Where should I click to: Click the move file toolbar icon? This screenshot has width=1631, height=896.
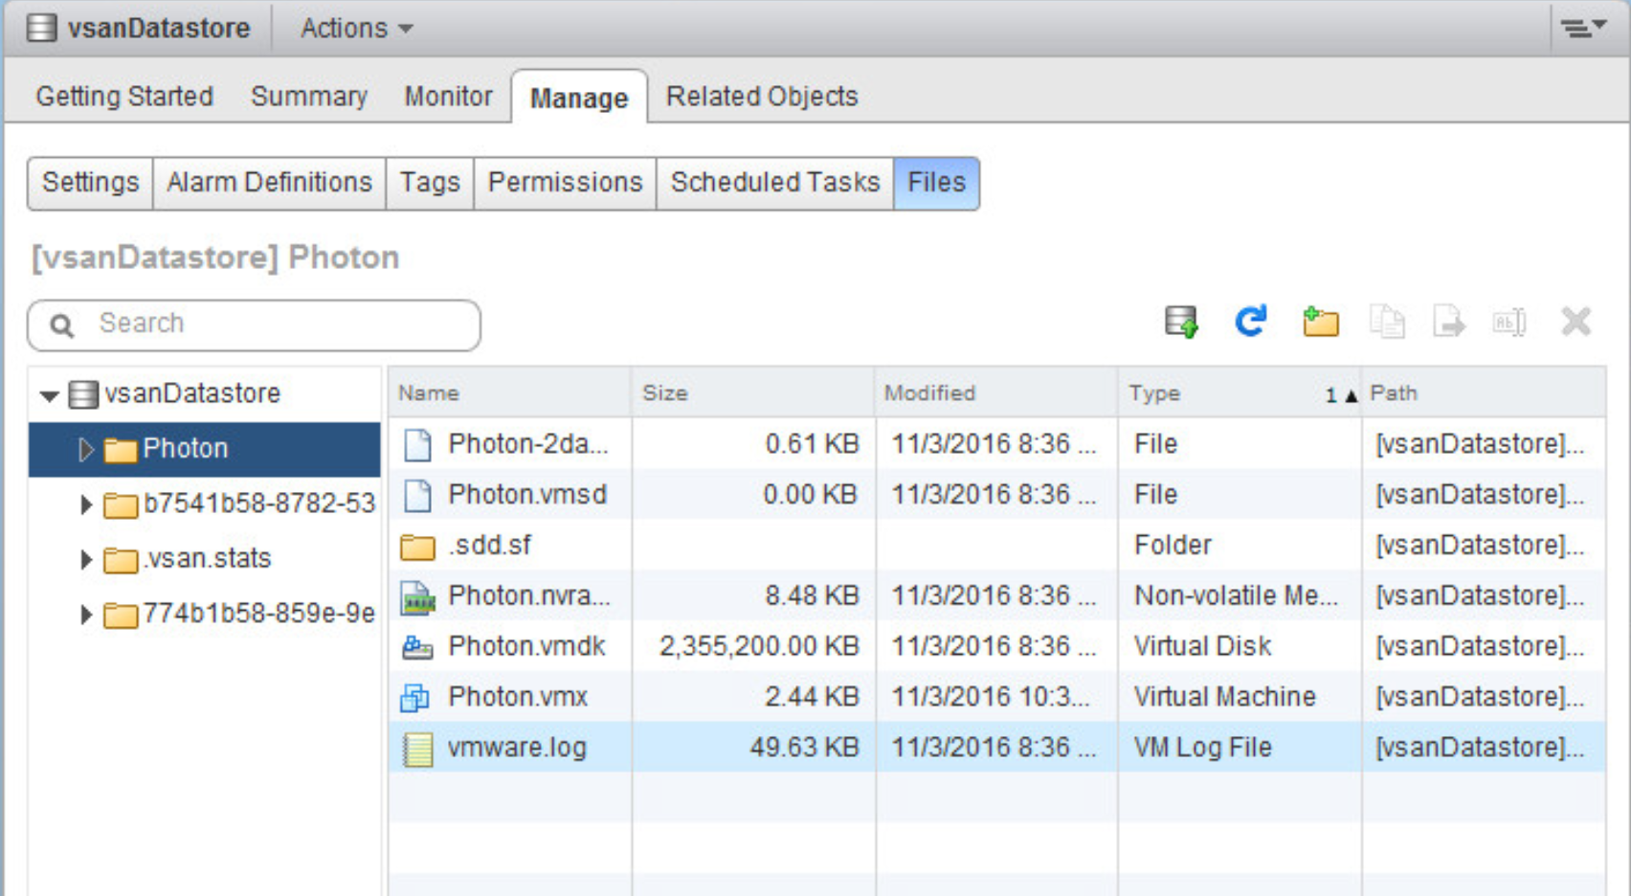(1448, 323)
